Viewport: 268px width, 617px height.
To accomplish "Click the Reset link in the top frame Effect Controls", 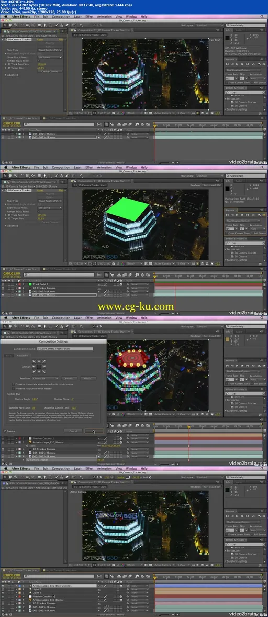I will coord(40,40).
